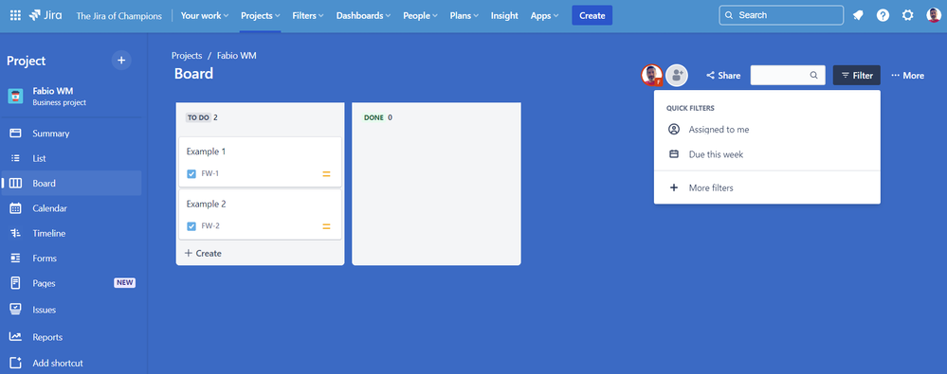
Task: Open Summary in the sidebar
Action: pos(51,134)
